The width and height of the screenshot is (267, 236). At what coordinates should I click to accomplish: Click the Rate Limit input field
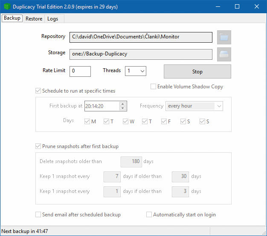tap(80, 71)
